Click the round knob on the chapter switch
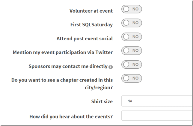 tap(126, 79)
